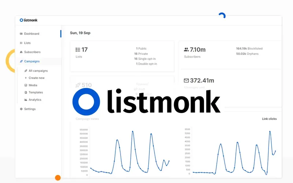
Task: Open the Media submenu item
Action: (33, 85)
